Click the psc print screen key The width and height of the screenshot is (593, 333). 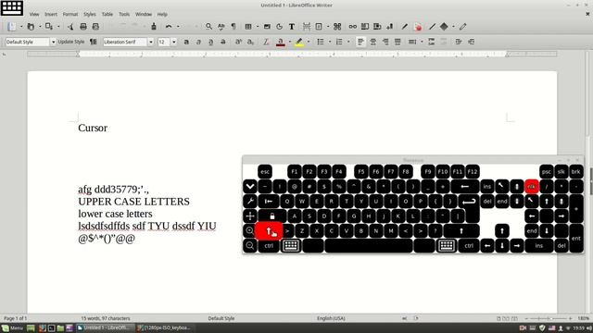(x=547, y=172)
